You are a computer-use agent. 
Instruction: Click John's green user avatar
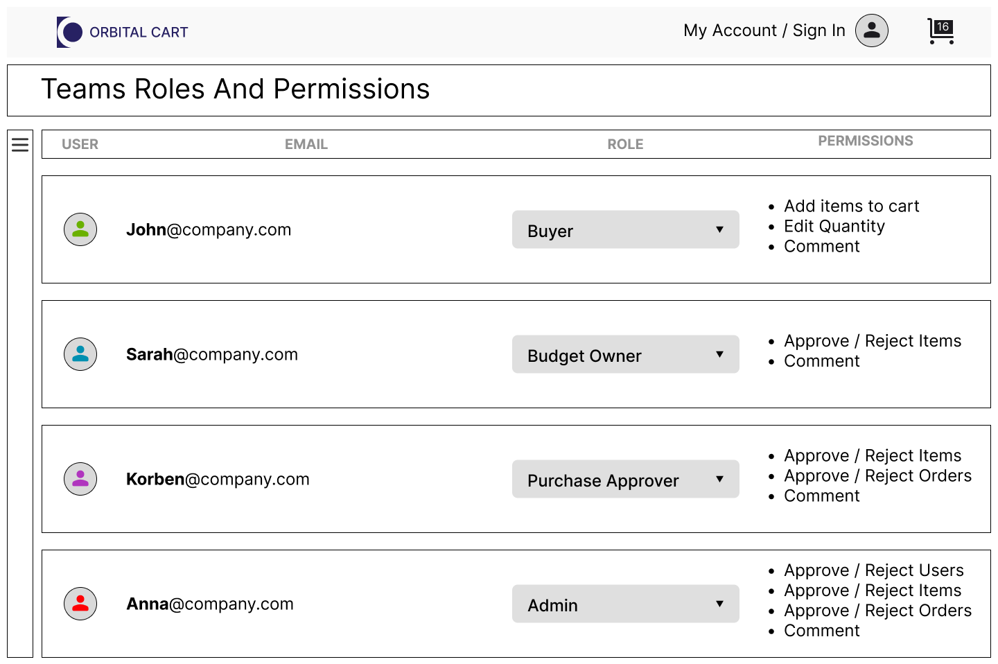point(80,229)
